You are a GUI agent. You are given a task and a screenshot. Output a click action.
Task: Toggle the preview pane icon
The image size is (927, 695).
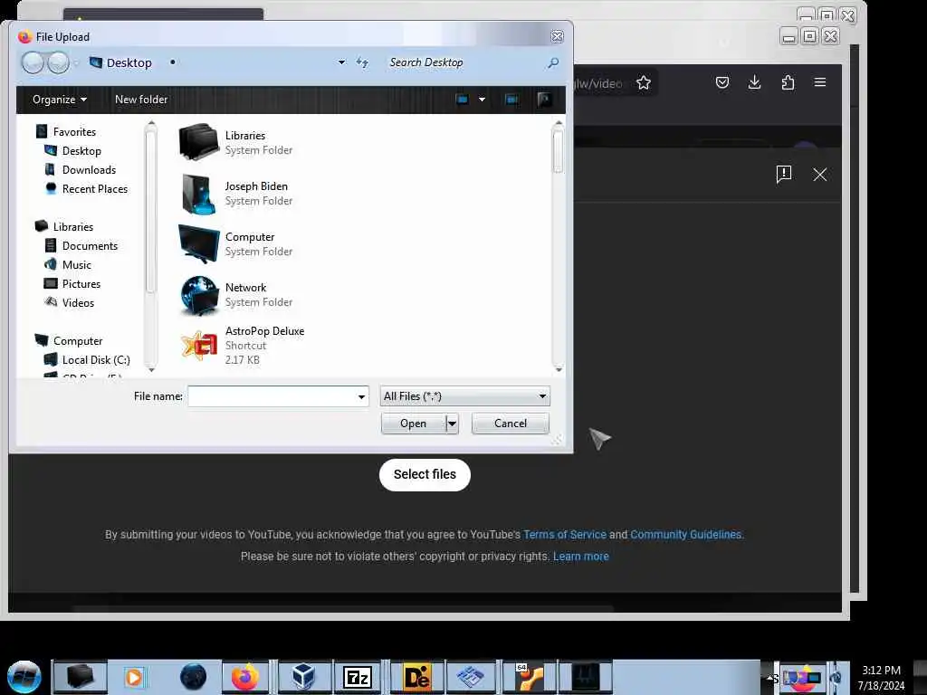click(x=512, y=100)
